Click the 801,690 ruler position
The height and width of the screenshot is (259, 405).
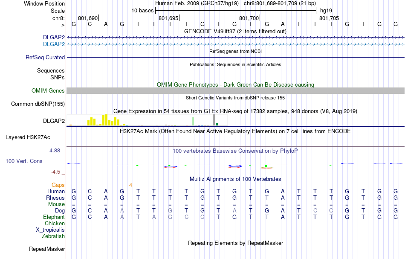click(x=88, y=18)
